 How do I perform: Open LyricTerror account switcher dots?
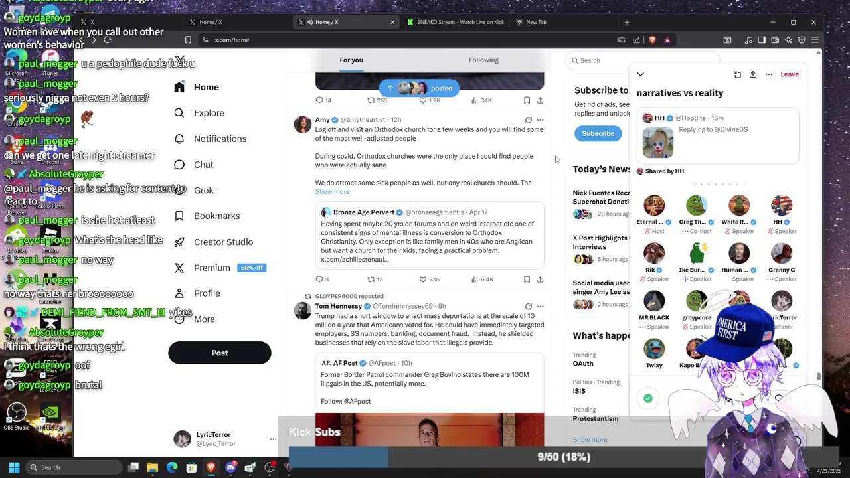pyautogui.click(x=273, y=439)
